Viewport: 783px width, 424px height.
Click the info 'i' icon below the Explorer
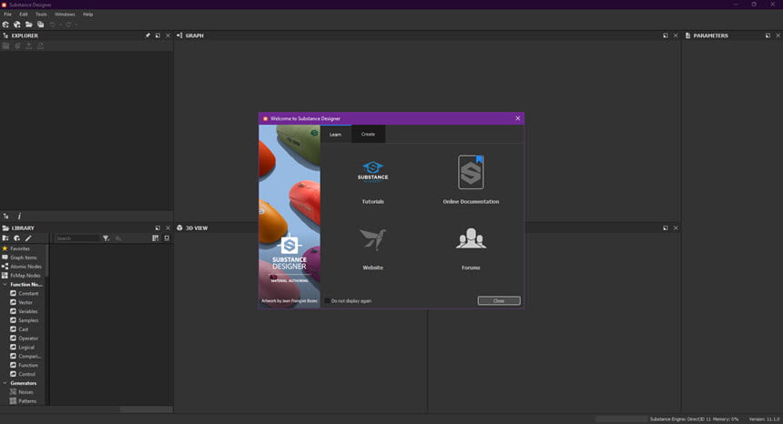point(19,216)
